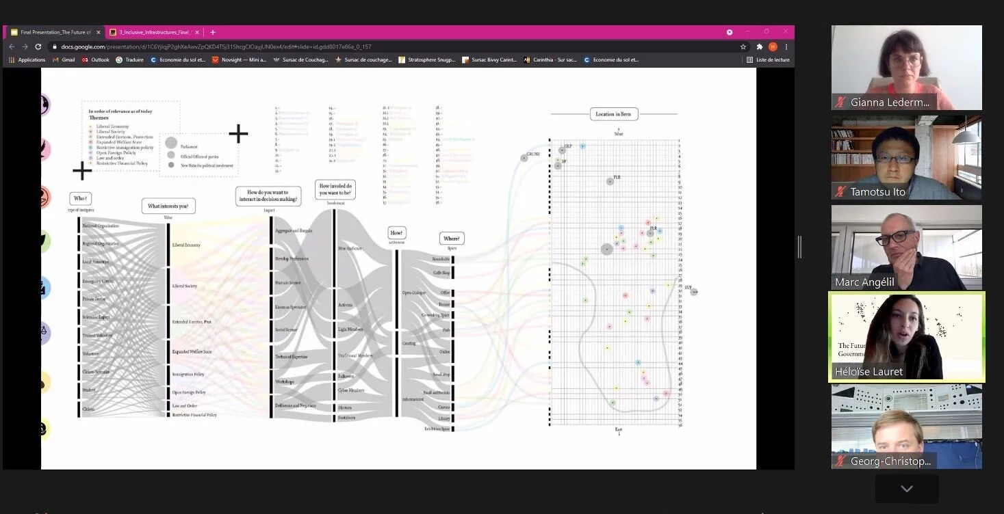
Task: Click the 'Who?' label on the slide
Action: pyautogui.click(x=80, y=198)
